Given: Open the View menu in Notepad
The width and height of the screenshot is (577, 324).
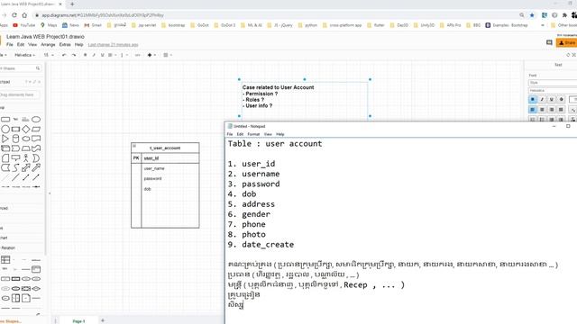Looking at the screenshot, I should tap(268, 134).
